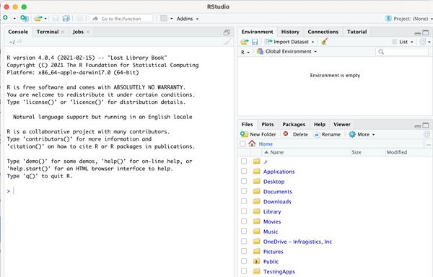Open the Addins menu
This screenshot has width=433, height=277.
click(187, 19)
